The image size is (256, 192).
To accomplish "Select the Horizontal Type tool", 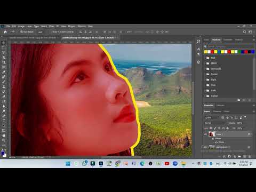I will coord(4,121).
